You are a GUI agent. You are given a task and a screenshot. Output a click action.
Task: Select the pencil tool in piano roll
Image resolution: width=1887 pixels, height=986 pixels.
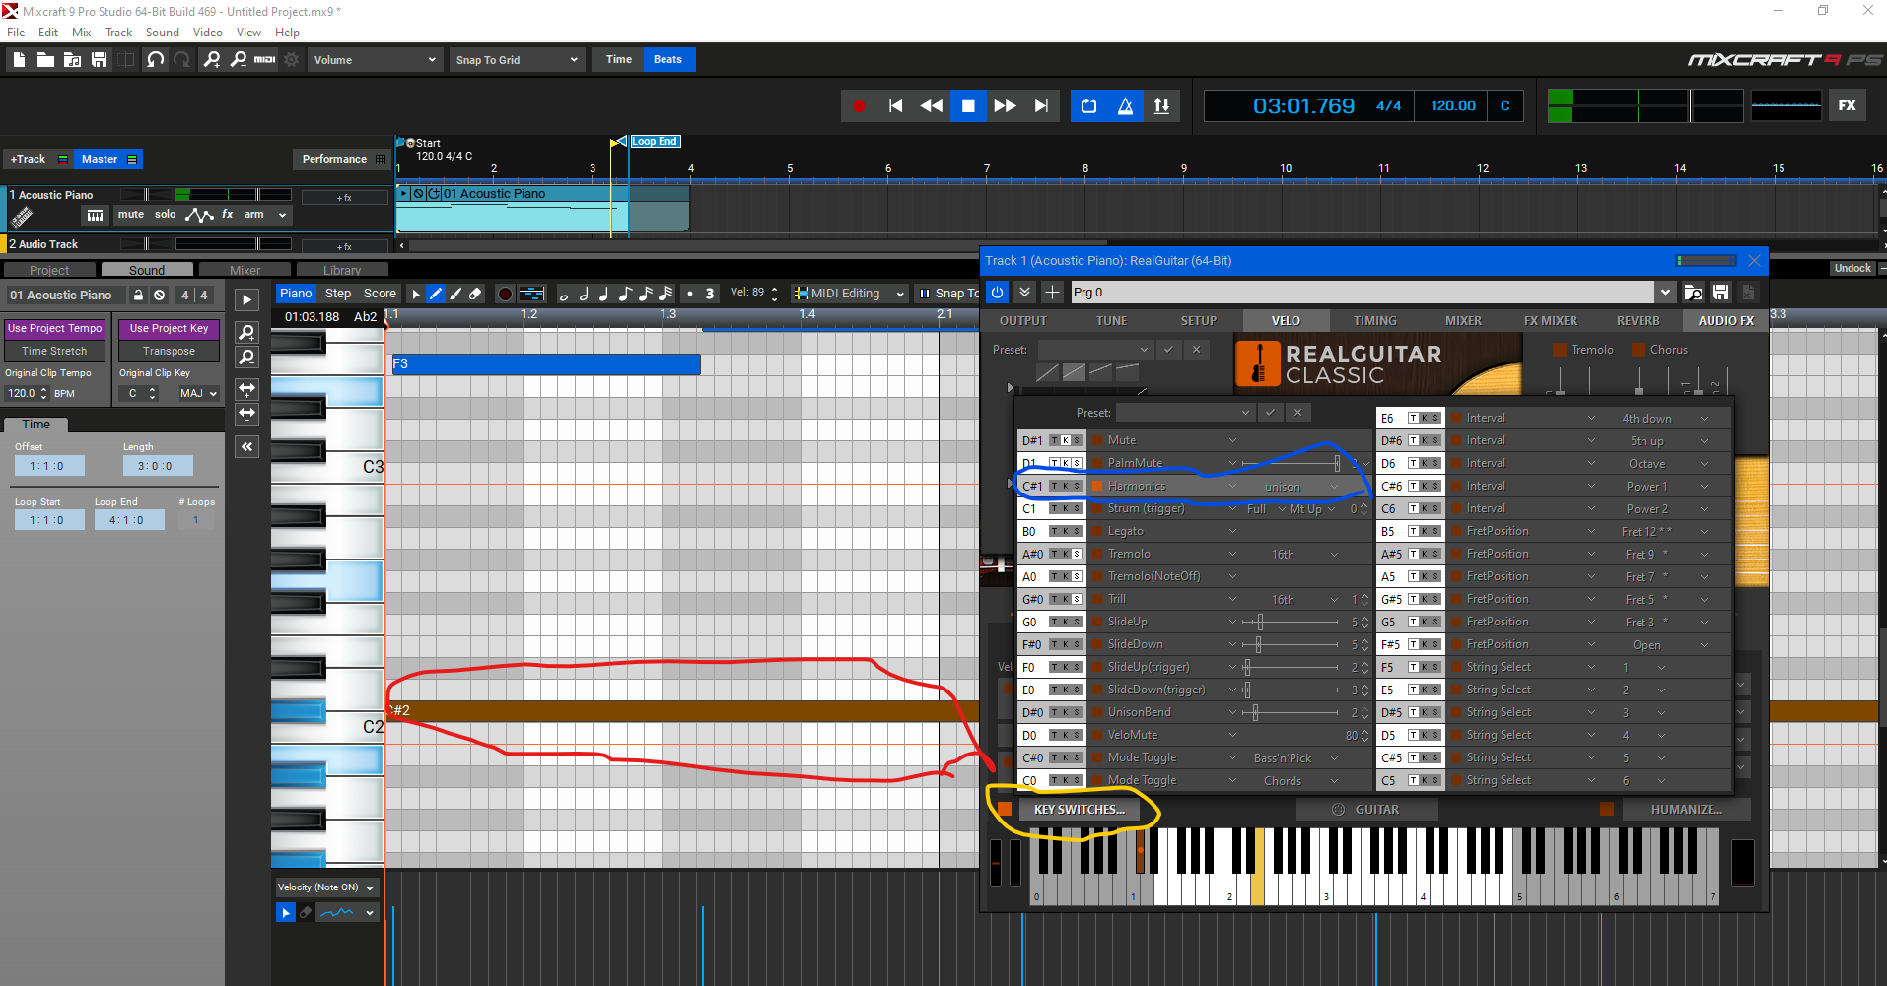click(x=436, y=294)
